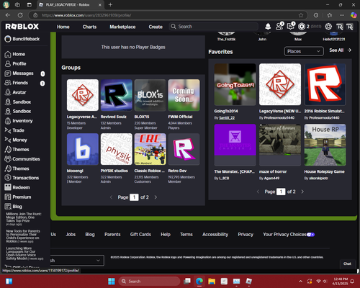Open friend requests icon in header

point(279,26)
